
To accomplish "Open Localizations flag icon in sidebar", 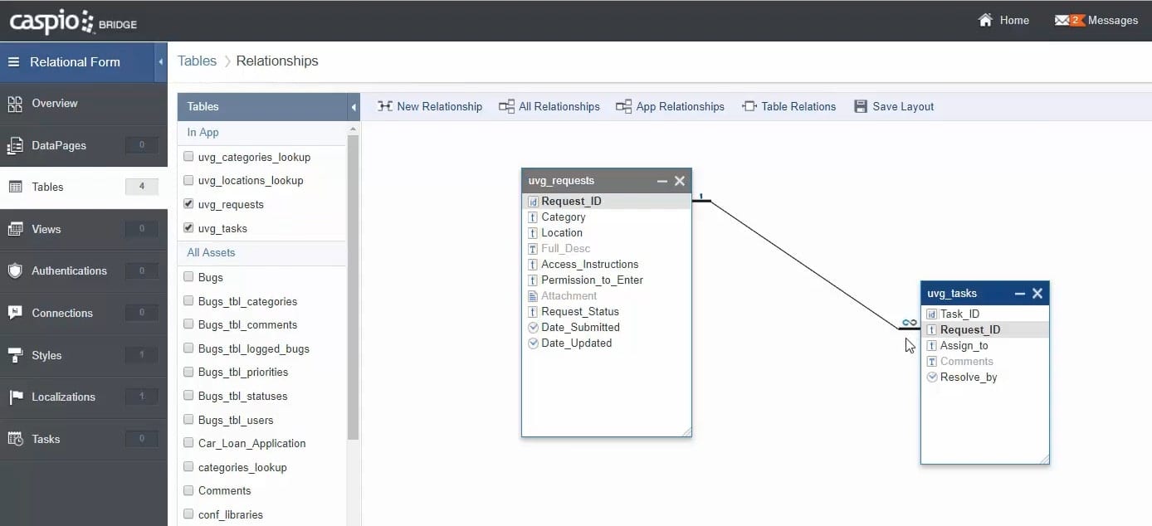I will (x=15, y=397).
